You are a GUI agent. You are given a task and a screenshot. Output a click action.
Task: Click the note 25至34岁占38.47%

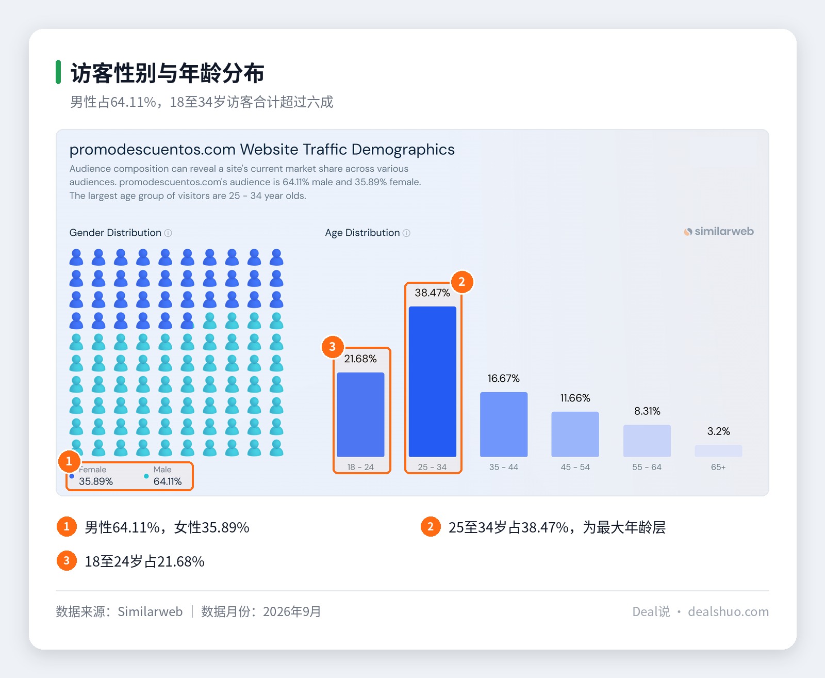557,527
